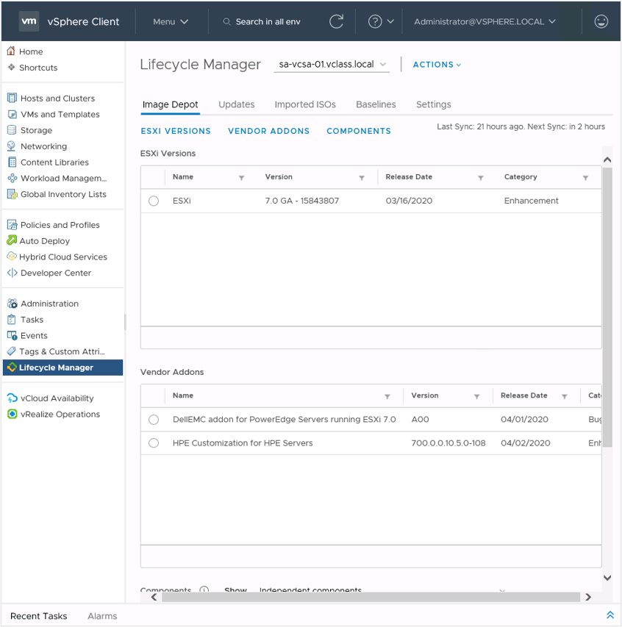
Task: Click the VMs and Templates icon
Action: 12,114
